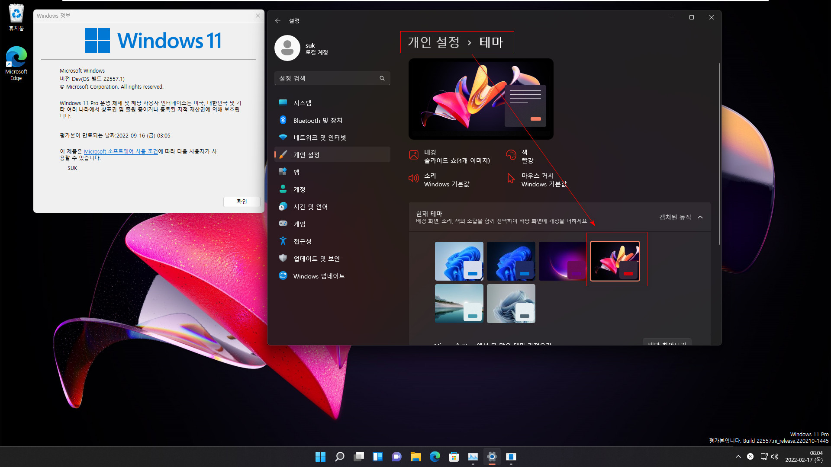
Task: Click the search magnifier in Settings search box
Action: [x=382, y=78]
